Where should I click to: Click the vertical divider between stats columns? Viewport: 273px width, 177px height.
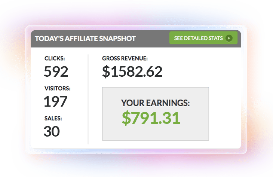(88, 99)
